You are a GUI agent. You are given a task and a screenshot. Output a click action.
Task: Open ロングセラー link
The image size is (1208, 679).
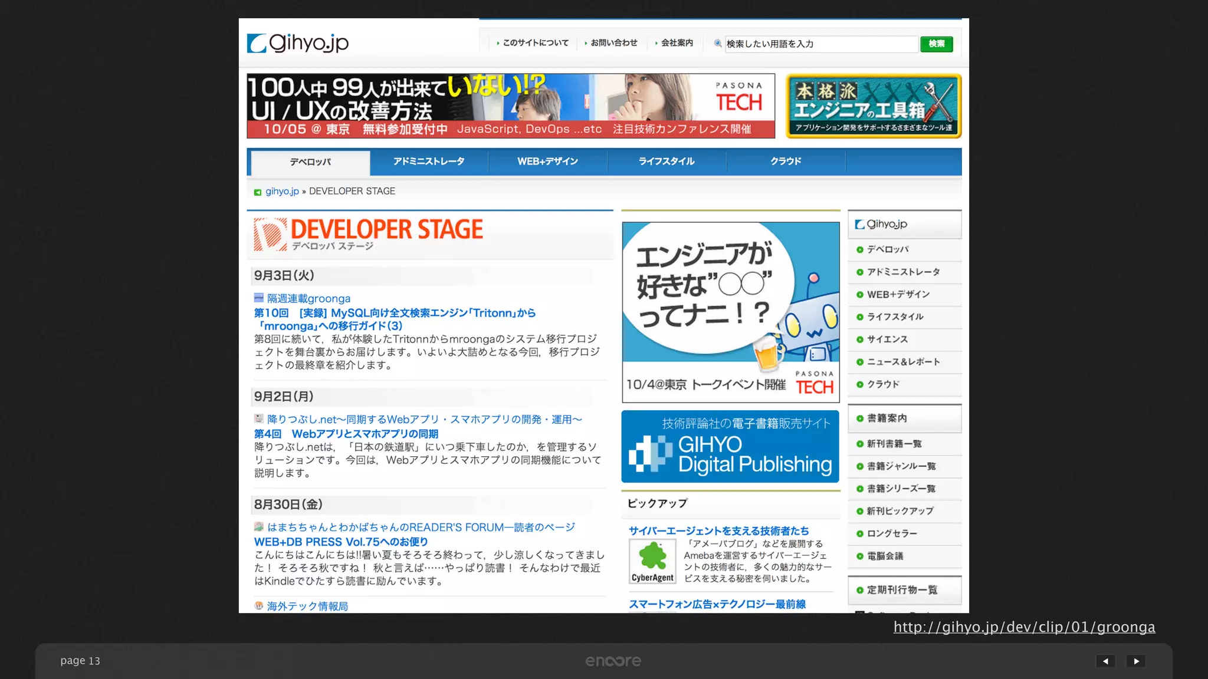click(x=892, y=533)
